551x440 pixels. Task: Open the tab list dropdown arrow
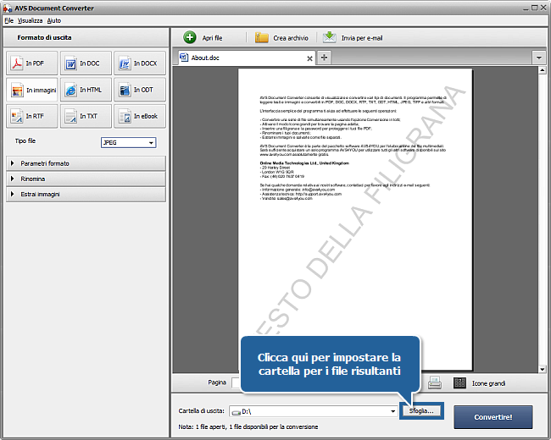539,58
